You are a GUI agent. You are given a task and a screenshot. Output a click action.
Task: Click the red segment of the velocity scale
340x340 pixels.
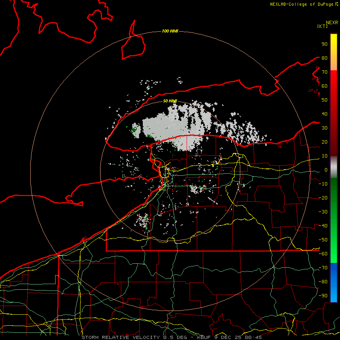[334, 113]
